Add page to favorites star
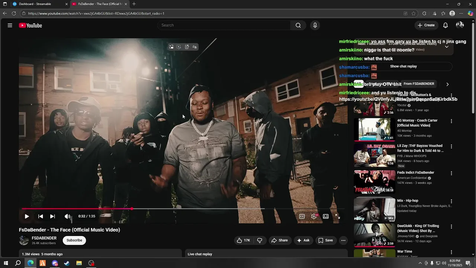Image resolution: width=476 pixels, height=268 pixels. 414,13
